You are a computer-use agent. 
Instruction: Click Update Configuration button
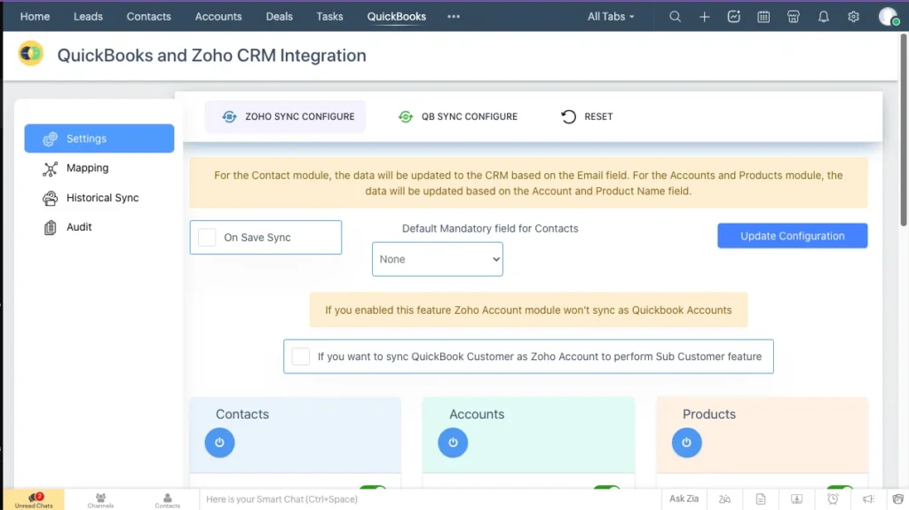click(x=793, y=236)
